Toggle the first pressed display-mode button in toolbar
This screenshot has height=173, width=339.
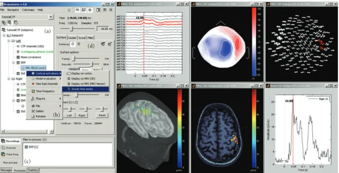tap(77, 10)
